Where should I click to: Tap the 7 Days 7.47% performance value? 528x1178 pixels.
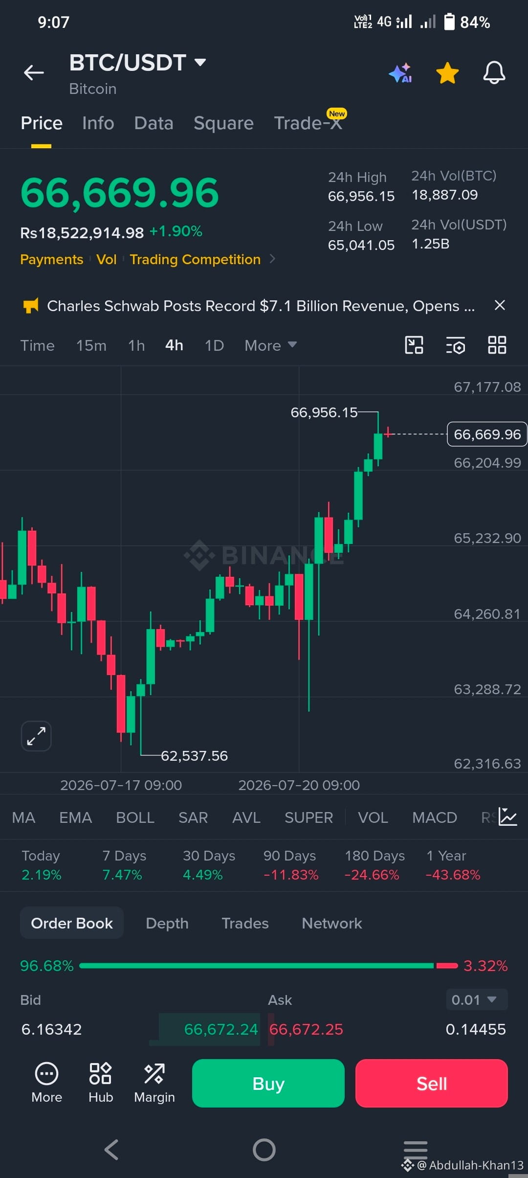[x=122, y=875]
